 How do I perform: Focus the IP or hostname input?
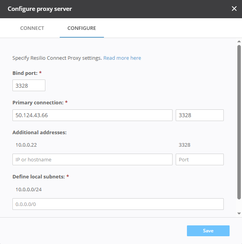[x=92, y=159]
